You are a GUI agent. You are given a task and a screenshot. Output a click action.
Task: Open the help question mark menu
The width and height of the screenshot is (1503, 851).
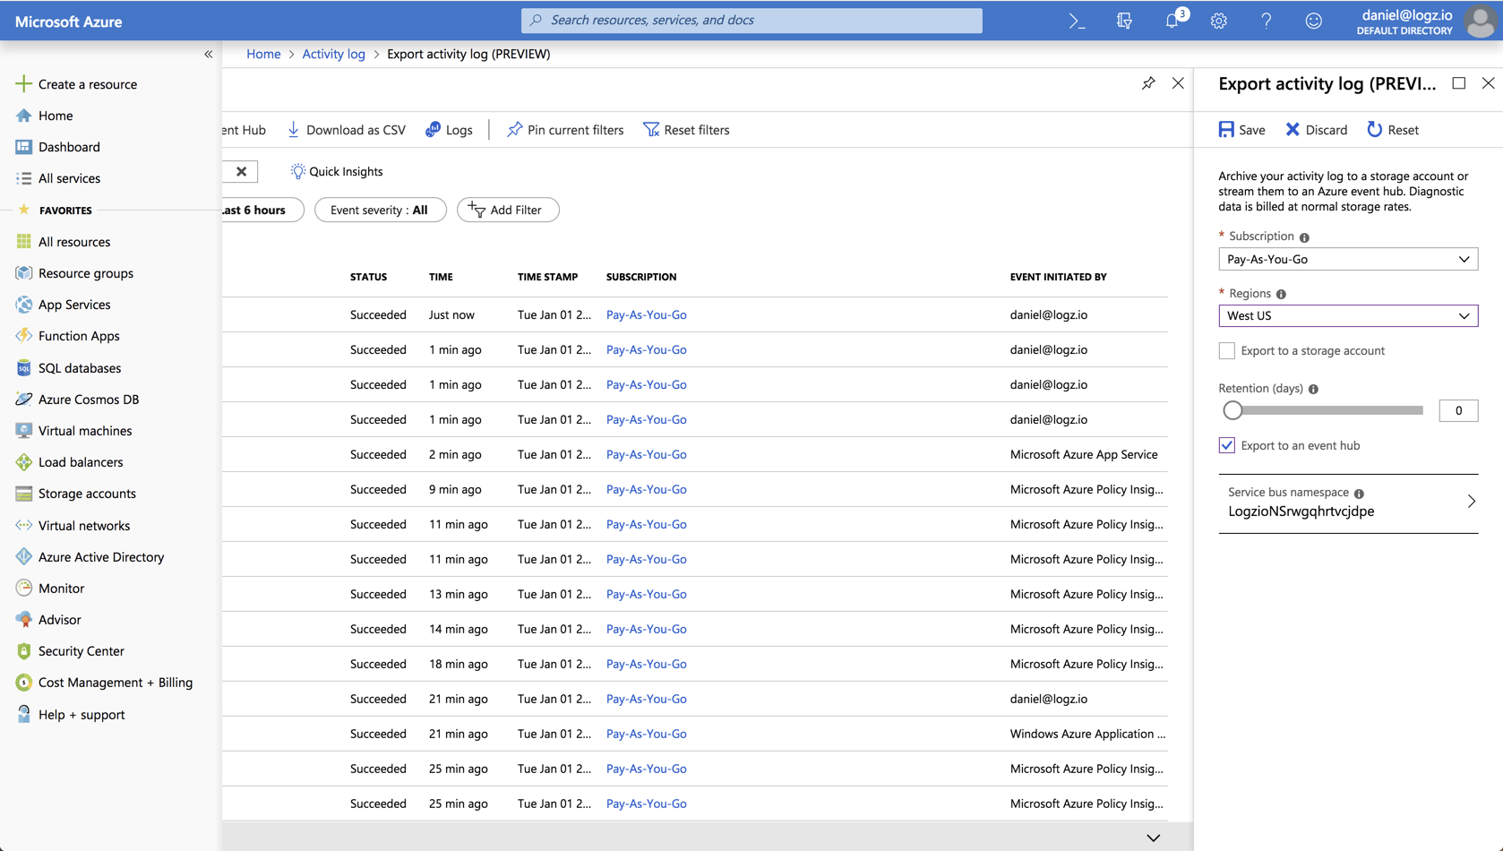tap(1267, 21)
